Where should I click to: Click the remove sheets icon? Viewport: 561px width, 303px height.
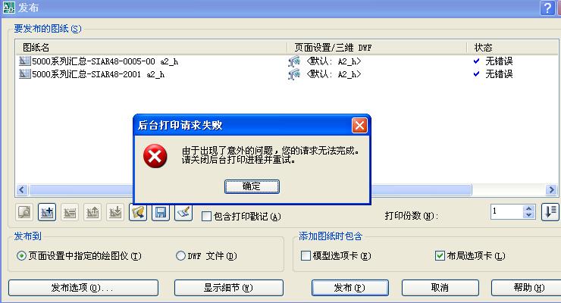tap(70, 213)
